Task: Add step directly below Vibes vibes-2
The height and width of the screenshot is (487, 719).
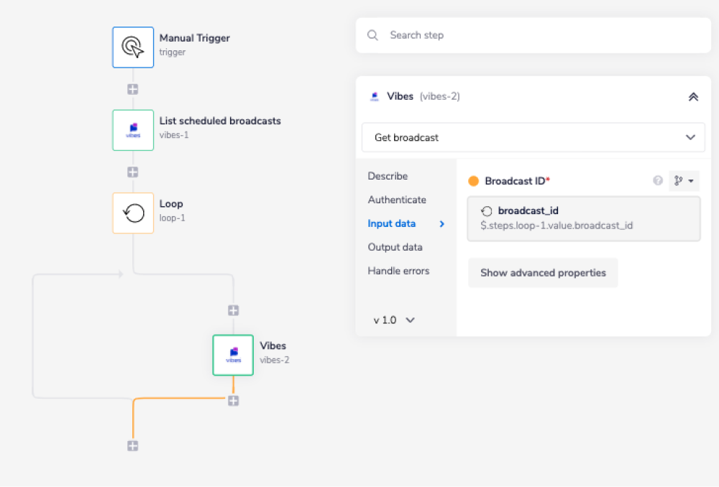Action: [233, 400]
